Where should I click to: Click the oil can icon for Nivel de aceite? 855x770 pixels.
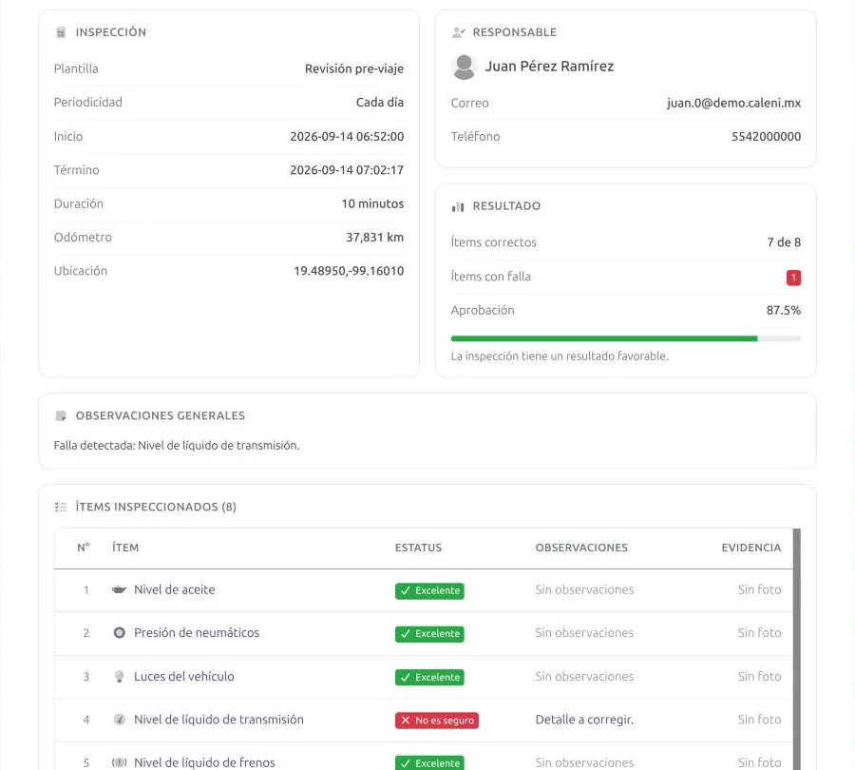[x=119, y=589]
